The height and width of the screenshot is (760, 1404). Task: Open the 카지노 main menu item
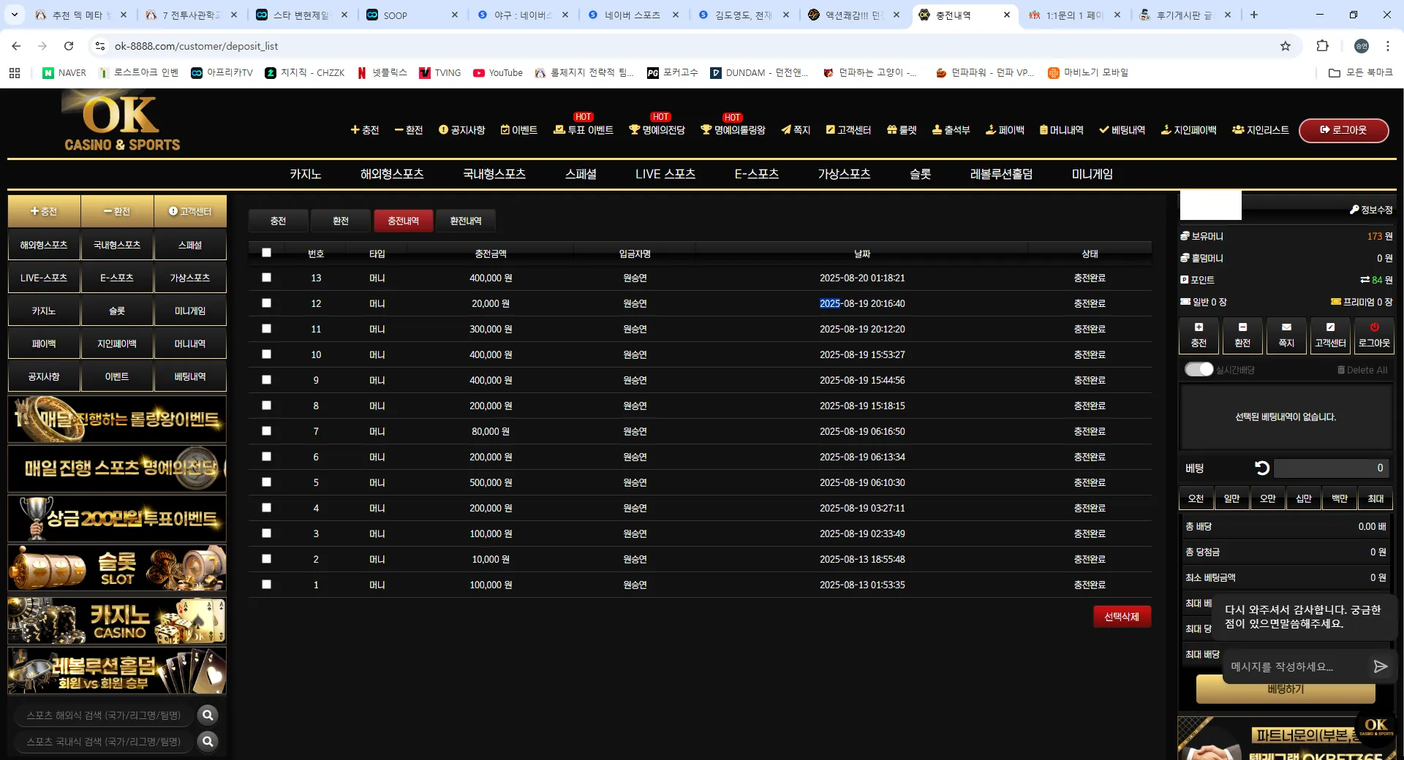306,174
